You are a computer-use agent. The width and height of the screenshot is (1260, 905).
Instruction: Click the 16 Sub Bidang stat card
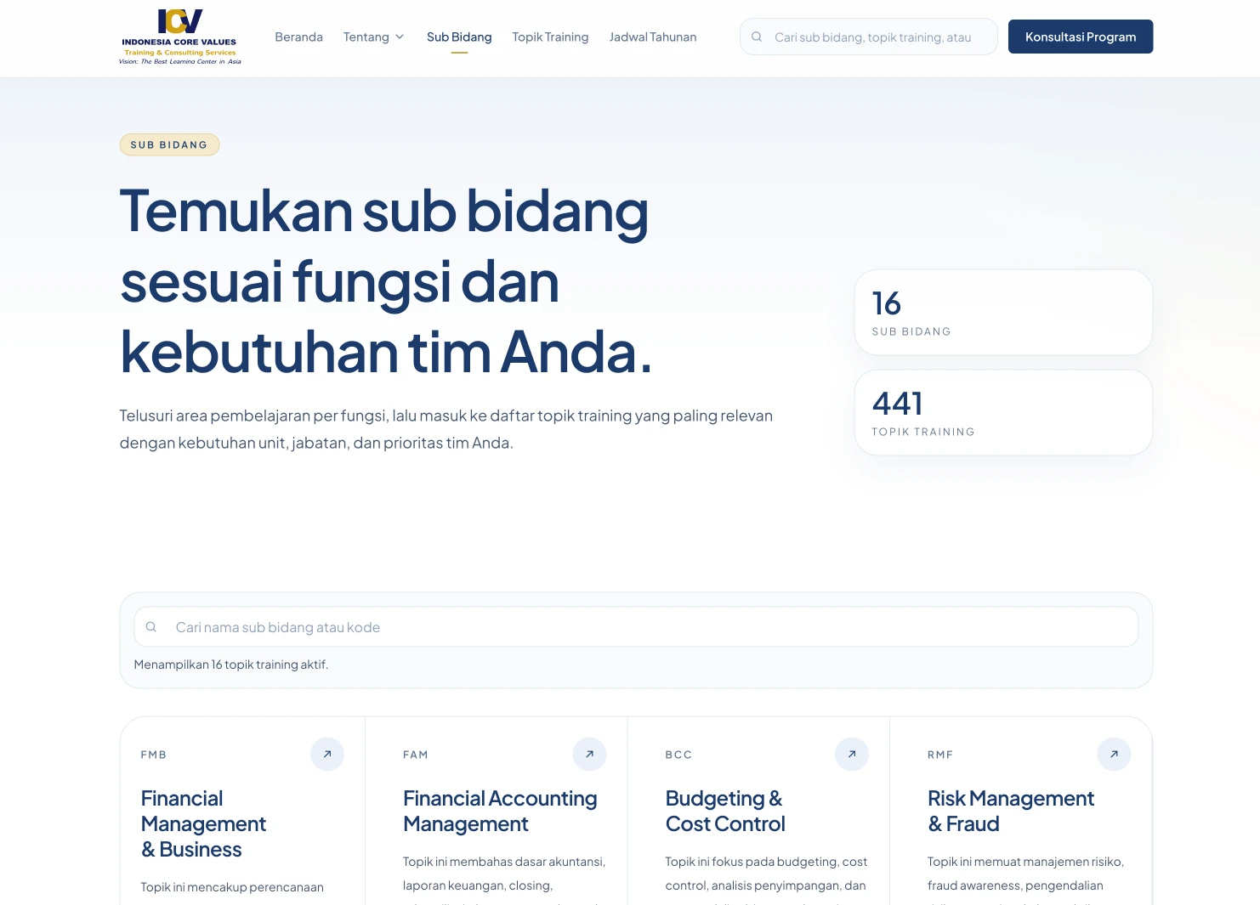tap(1002, 312)
